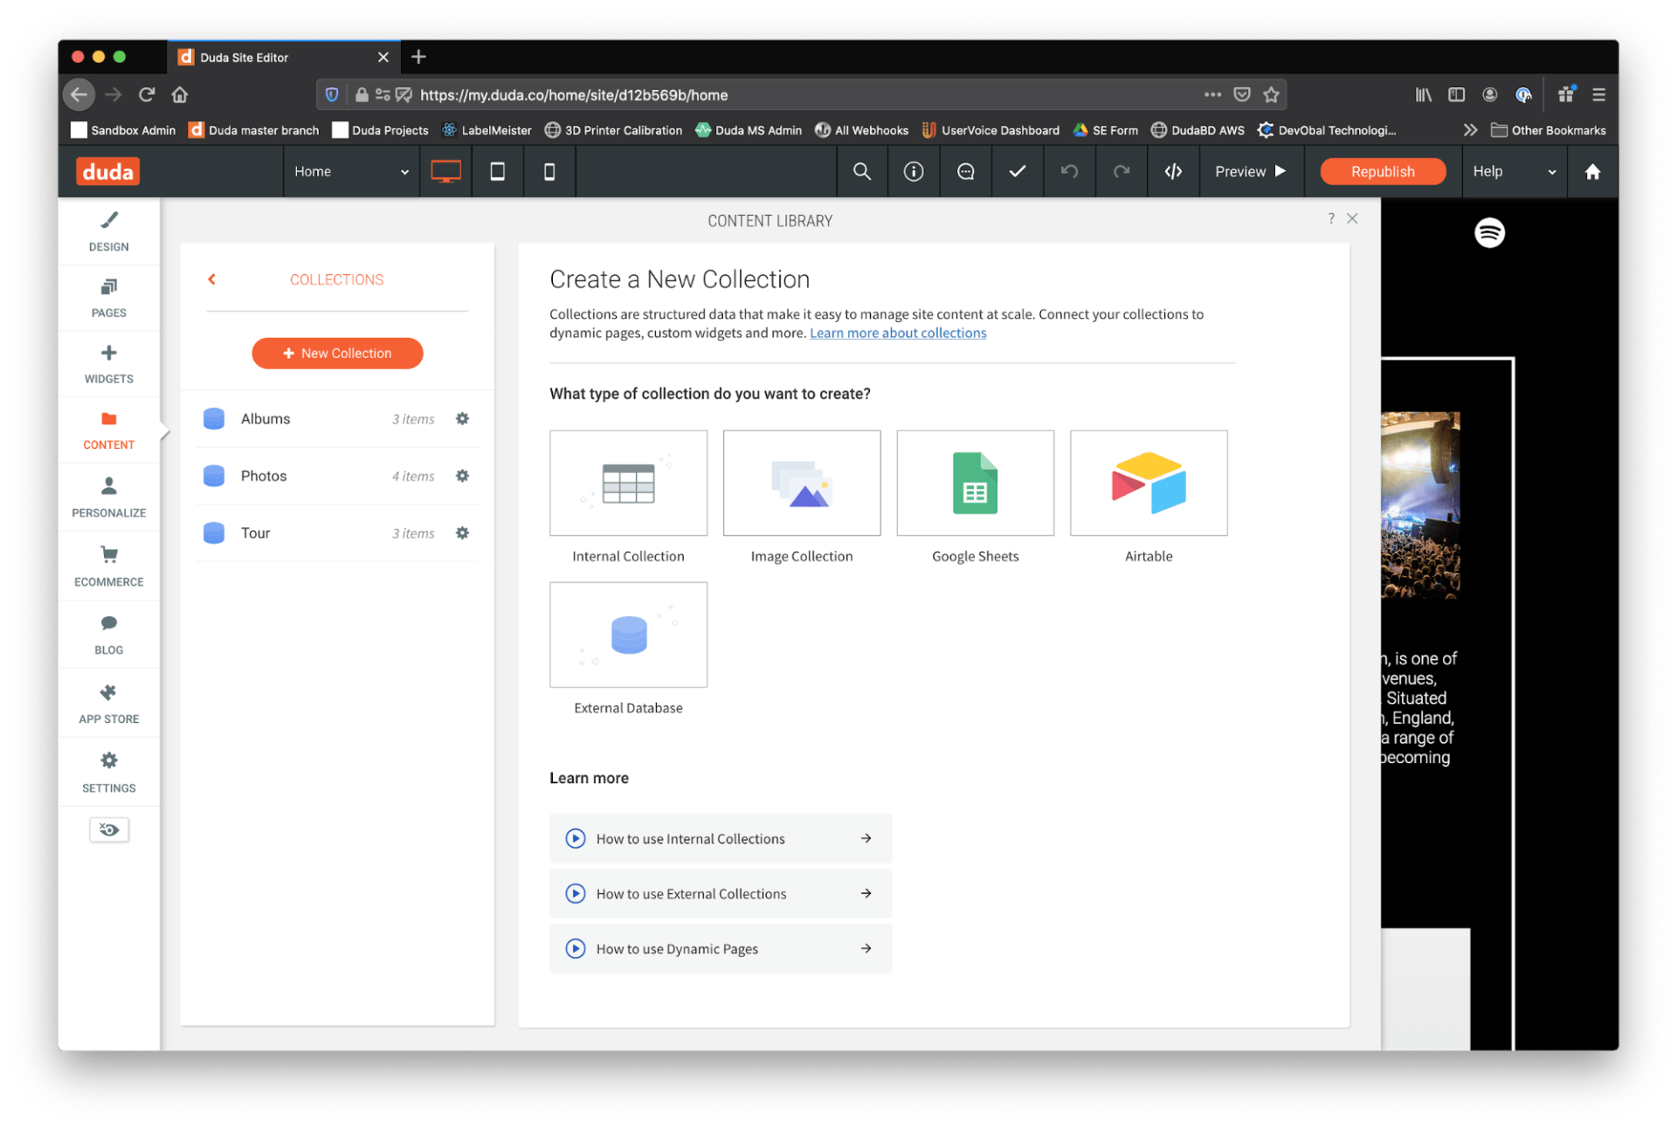Open Learn more about collections link
The image size is (1677, 1128).
pyautogui.click(x=898, y=333)
